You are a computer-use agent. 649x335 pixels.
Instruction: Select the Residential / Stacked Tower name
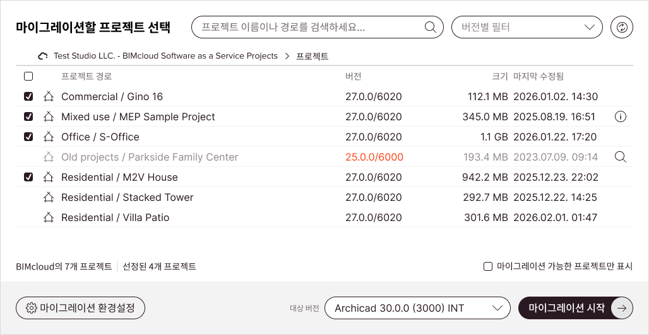[128, 198]
